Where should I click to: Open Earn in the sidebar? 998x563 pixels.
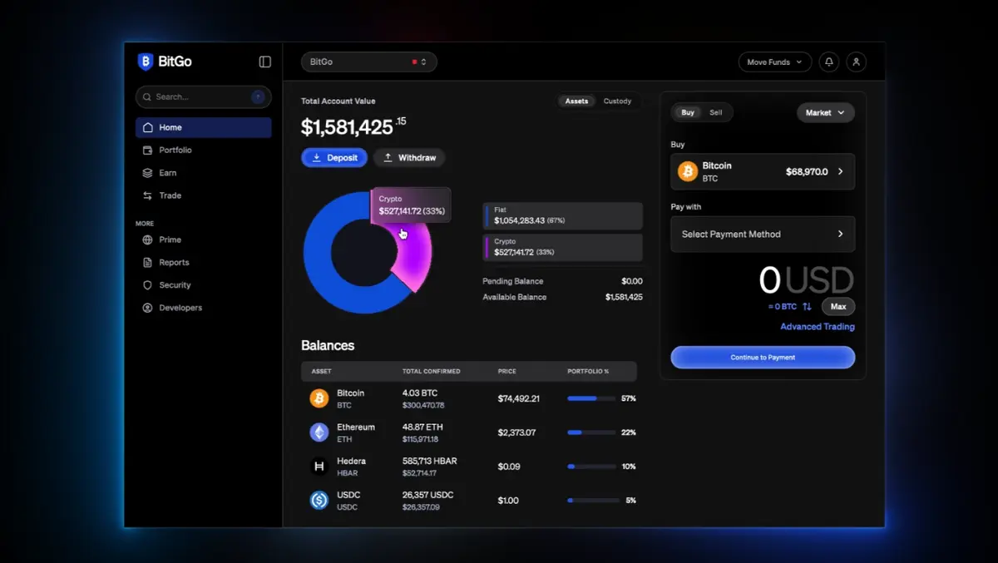click(203, 173)
